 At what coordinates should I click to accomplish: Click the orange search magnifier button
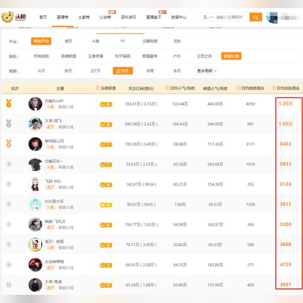coord(256,17)
